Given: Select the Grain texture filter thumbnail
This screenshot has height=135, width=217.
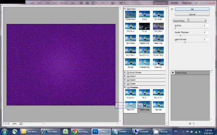Looking at the screenshot, I should point(144,93).
